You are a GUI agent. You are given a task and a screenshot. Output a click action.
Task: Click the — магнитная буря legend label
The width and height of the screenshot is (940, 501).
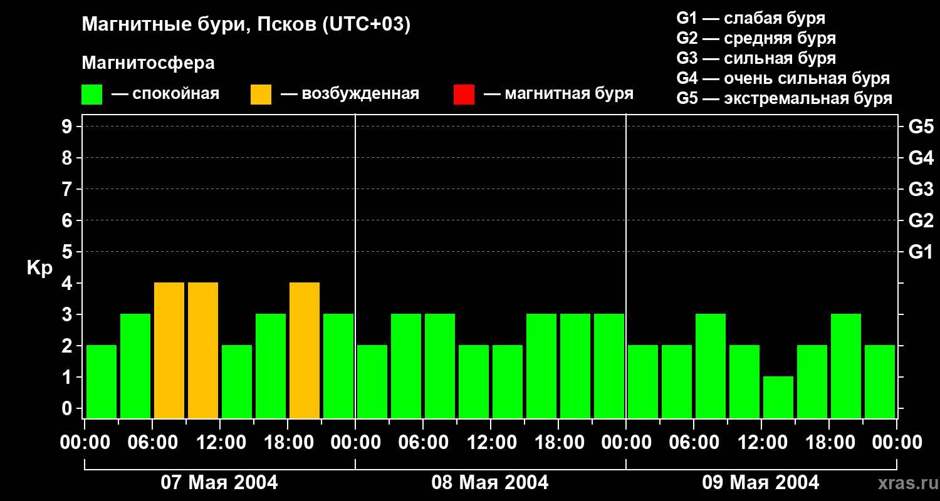[x=559, y=94]
